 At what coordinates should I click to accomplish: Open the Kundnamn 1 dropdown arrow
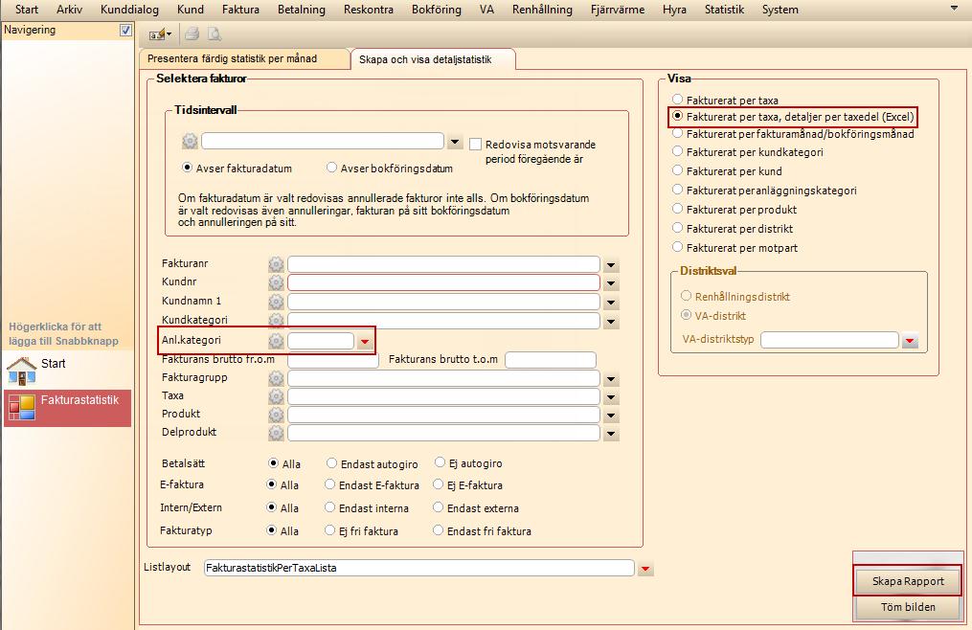tap(611, 304)
